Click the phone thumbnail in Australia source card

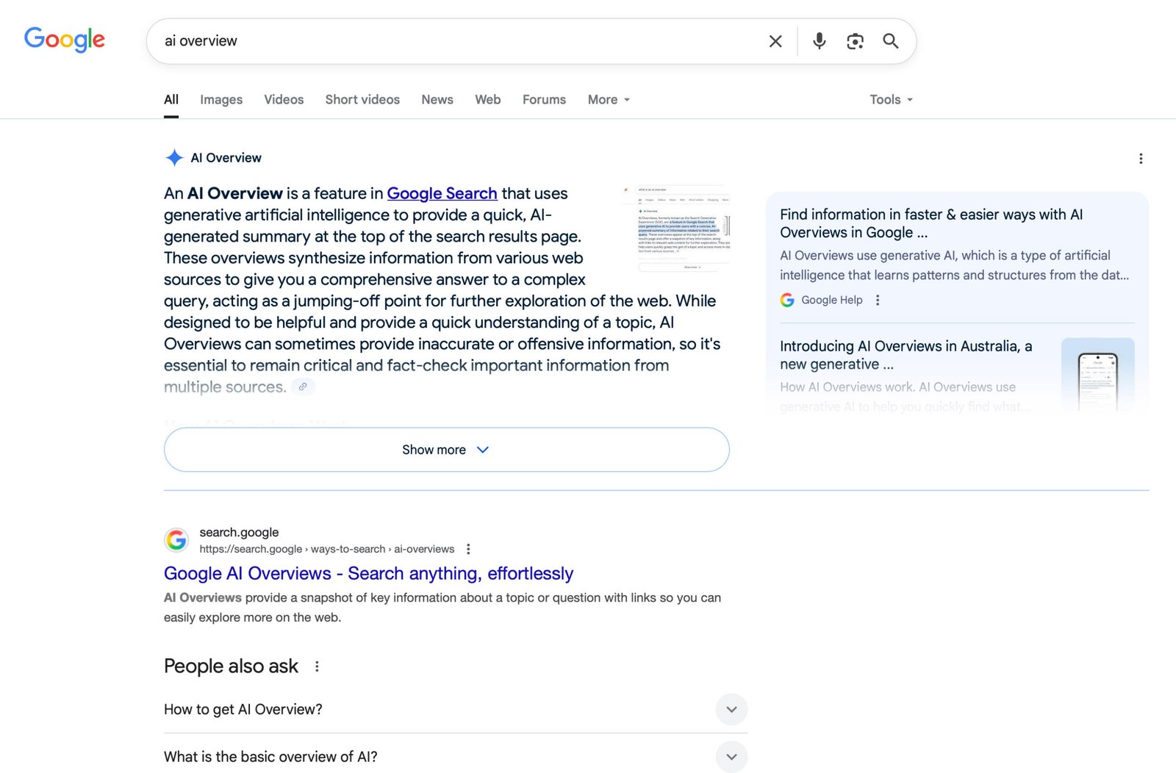(x=1098, y=375)
